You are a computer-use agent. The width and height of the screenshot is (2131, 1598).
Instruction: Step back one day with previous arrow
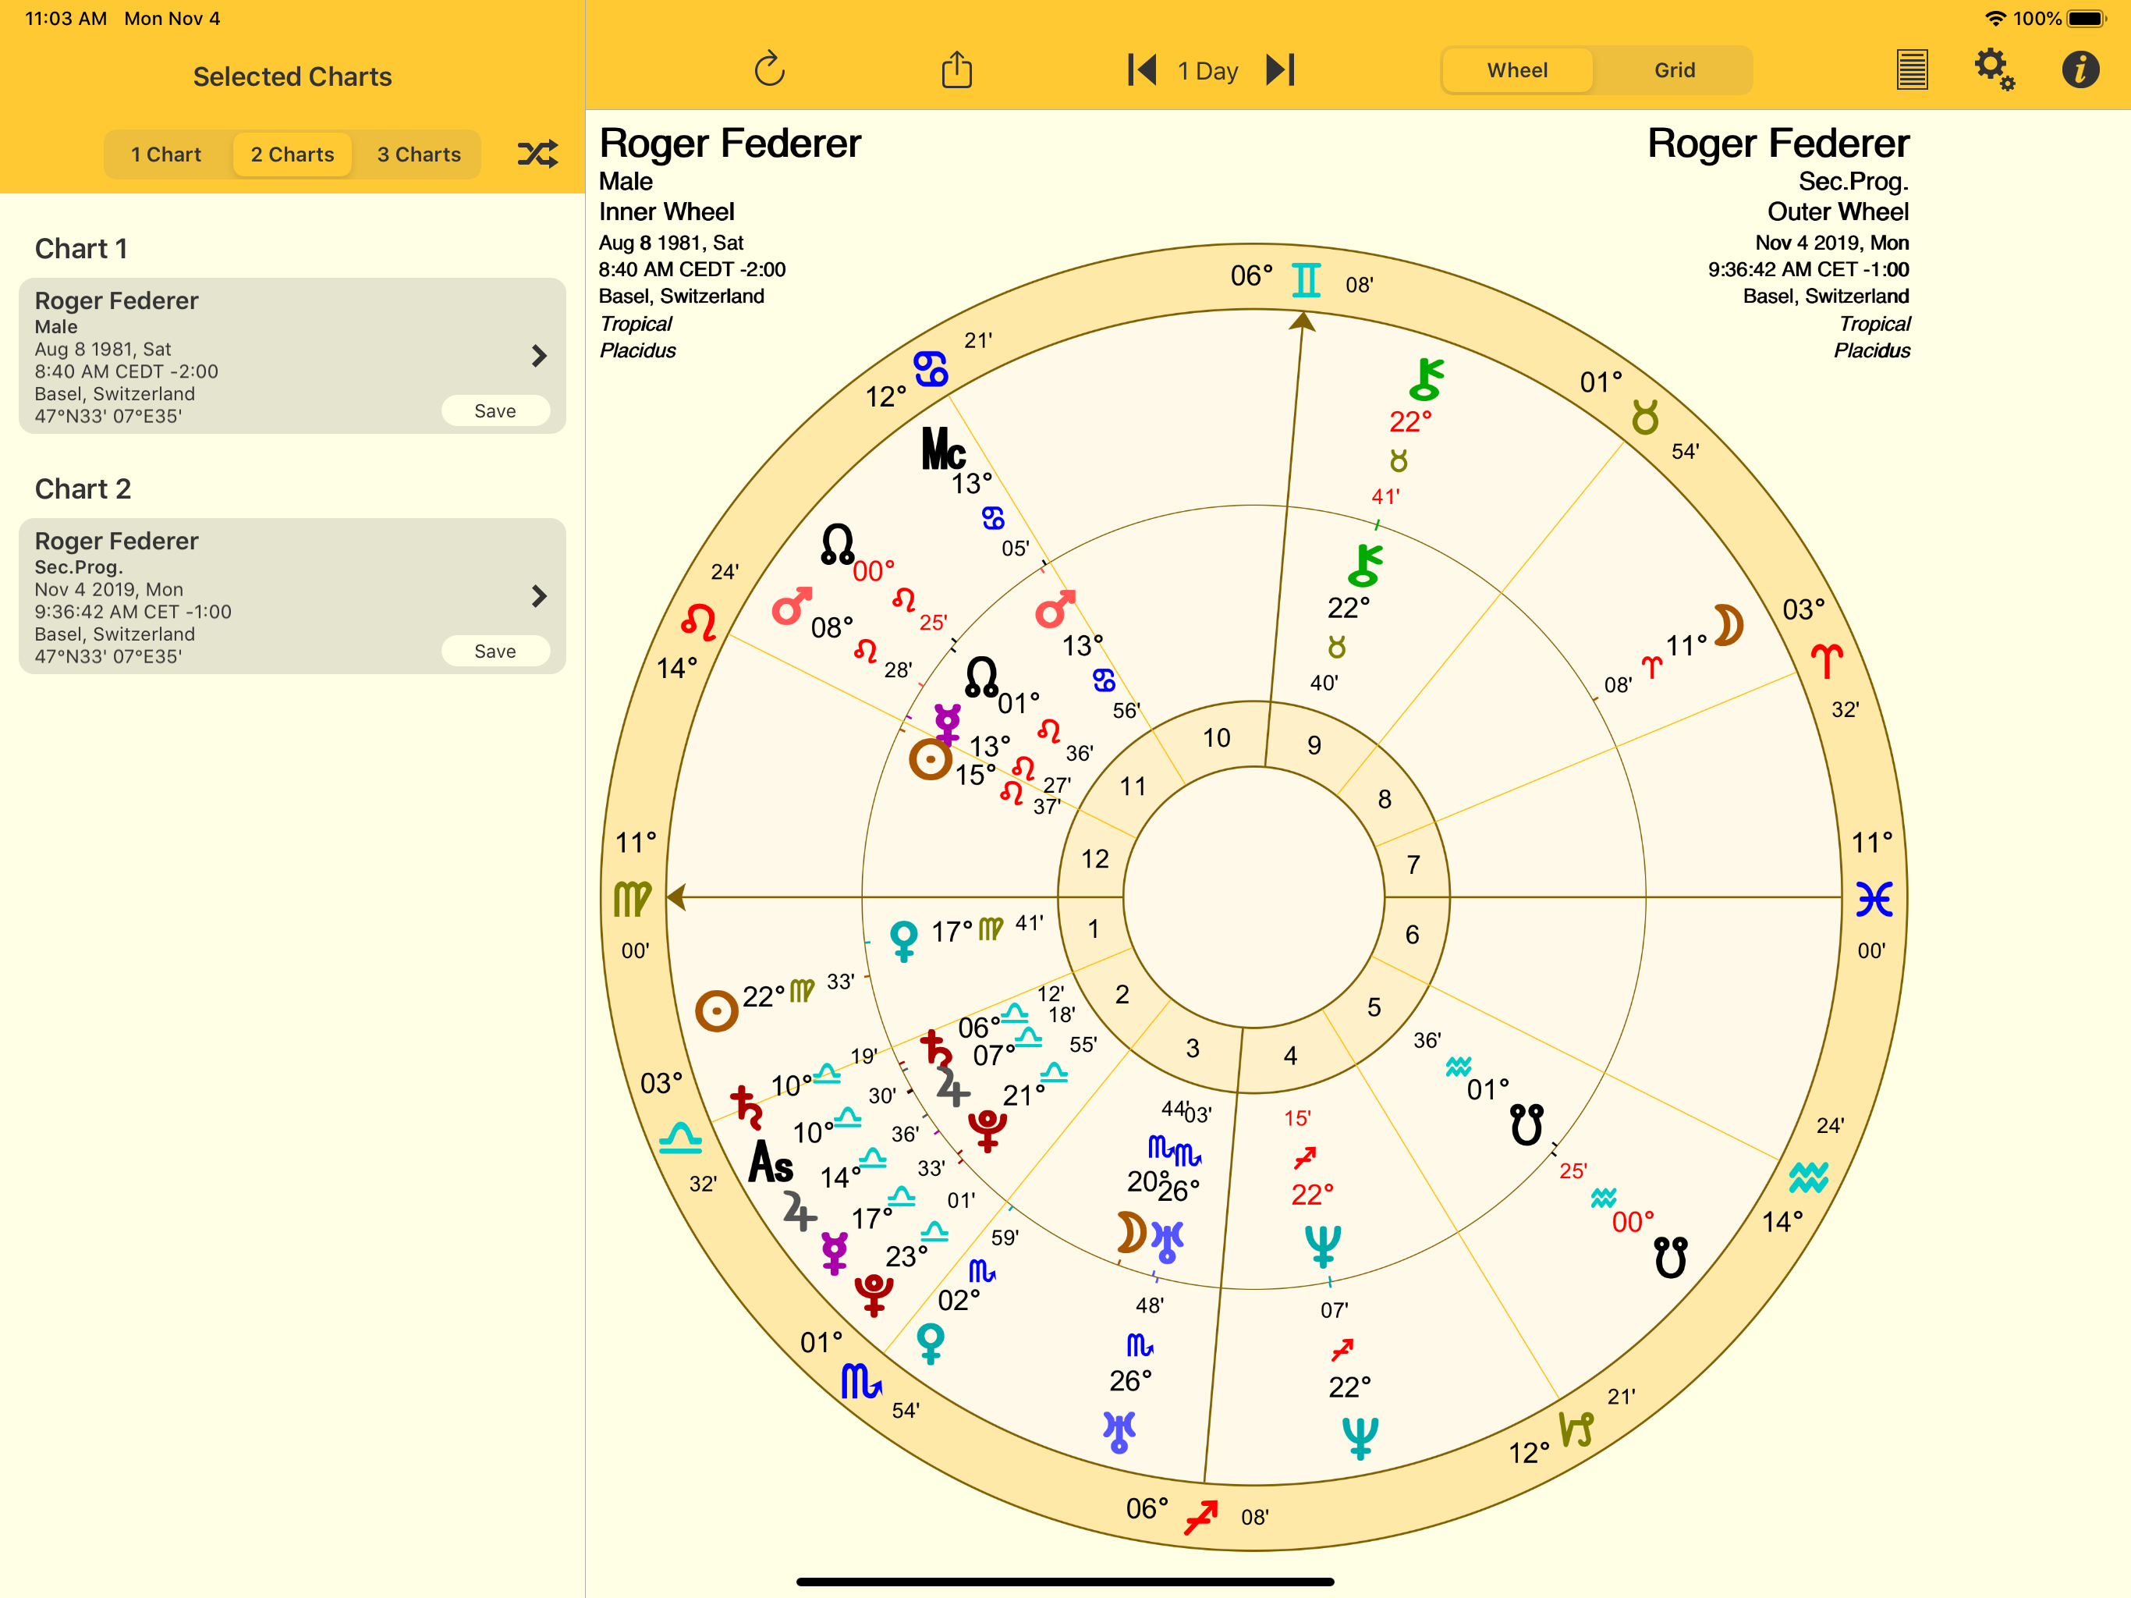[x=1142, y=69]
